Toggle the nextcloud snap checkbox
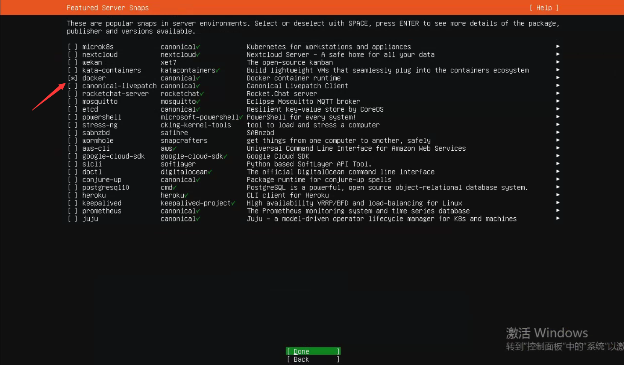Viewport: 624px width, 365px height. (73, 55)
